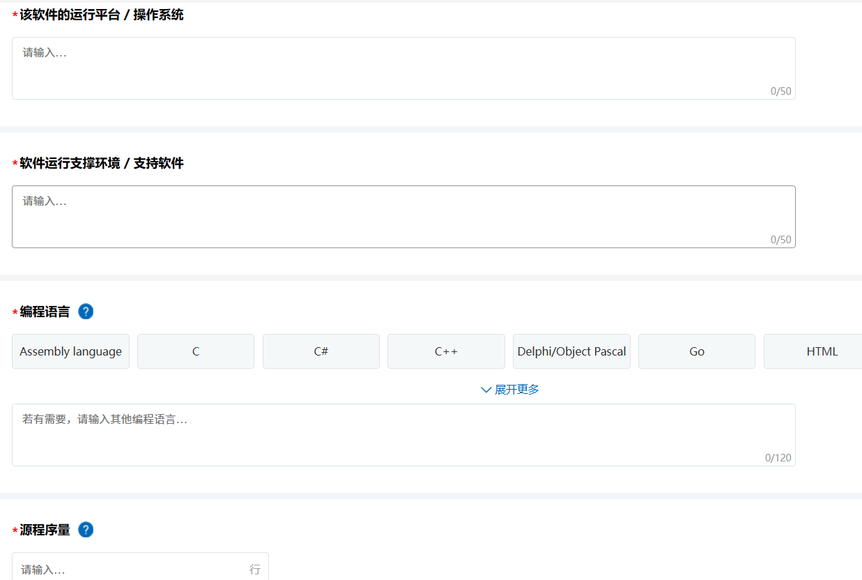Screen dimensions: 862x580
Task: Select the Go language option
Action: [697, 351]
